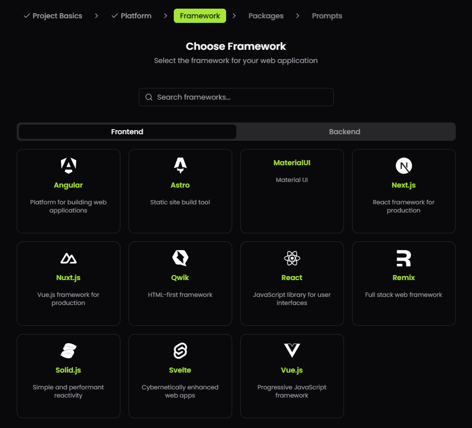
Task: Jump to the Packages step
Action: [266, 16]
